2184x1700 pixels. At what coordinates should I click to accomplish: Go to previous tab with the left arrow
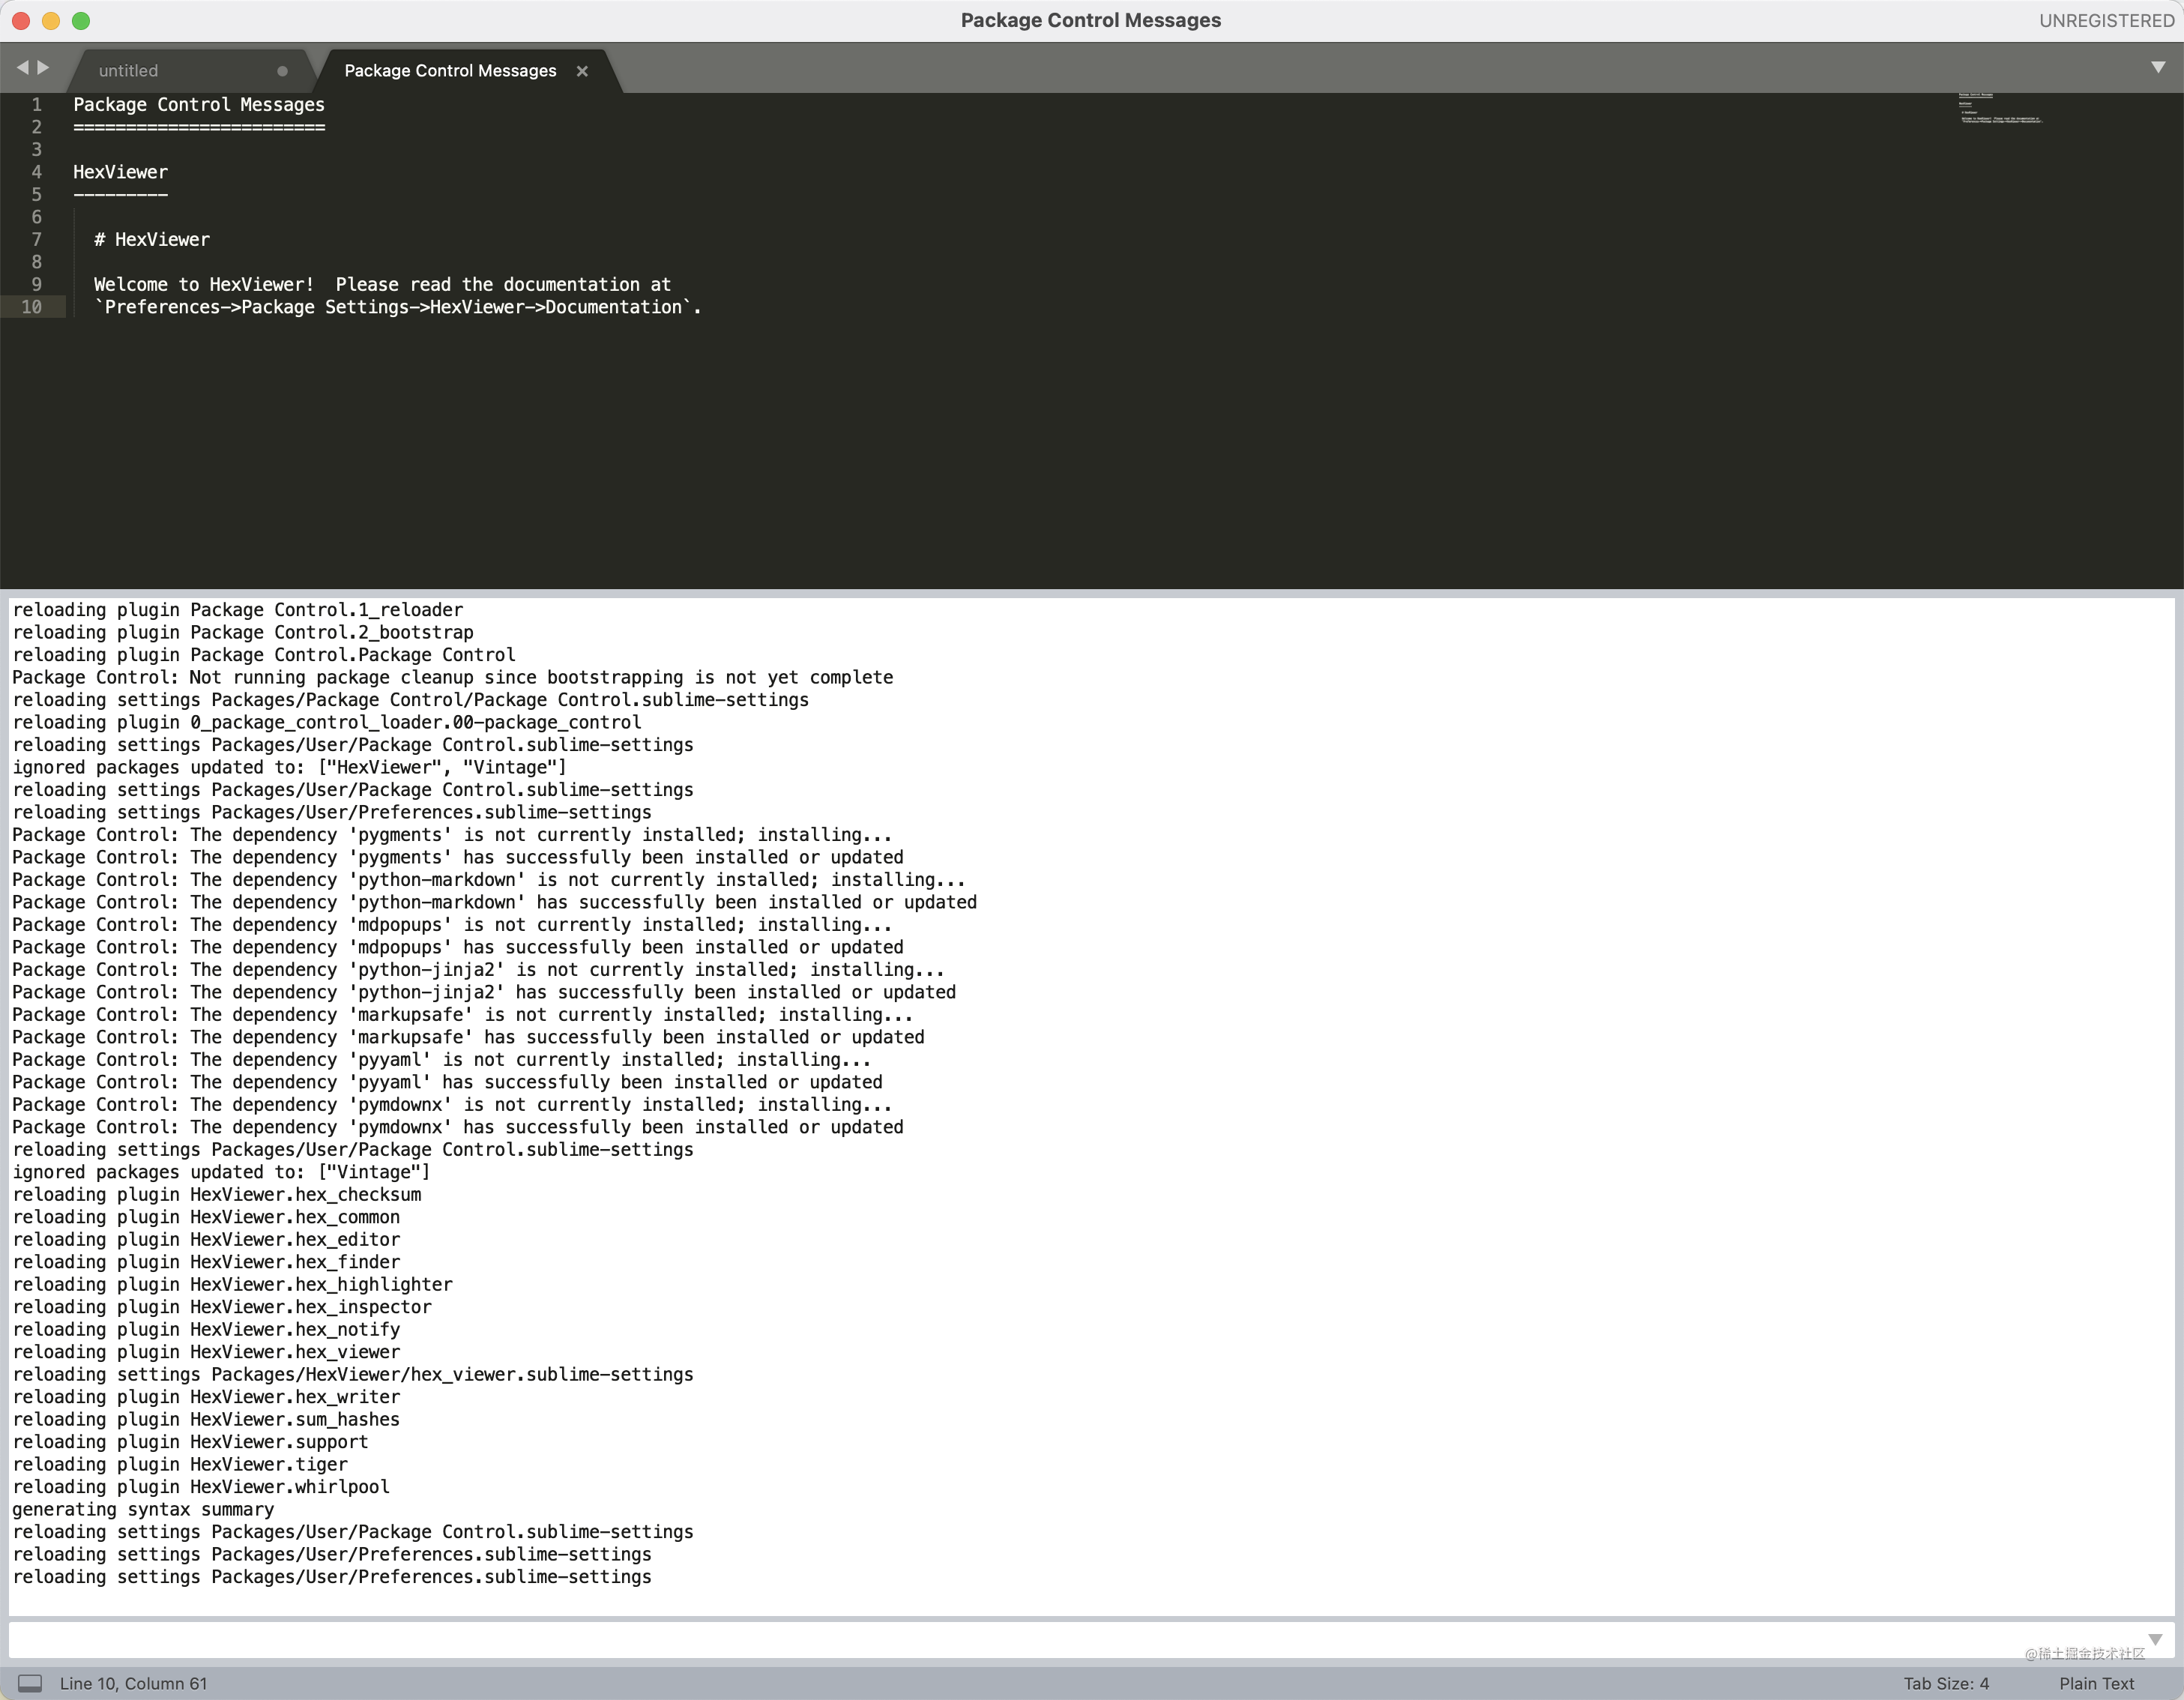(22, 68)
